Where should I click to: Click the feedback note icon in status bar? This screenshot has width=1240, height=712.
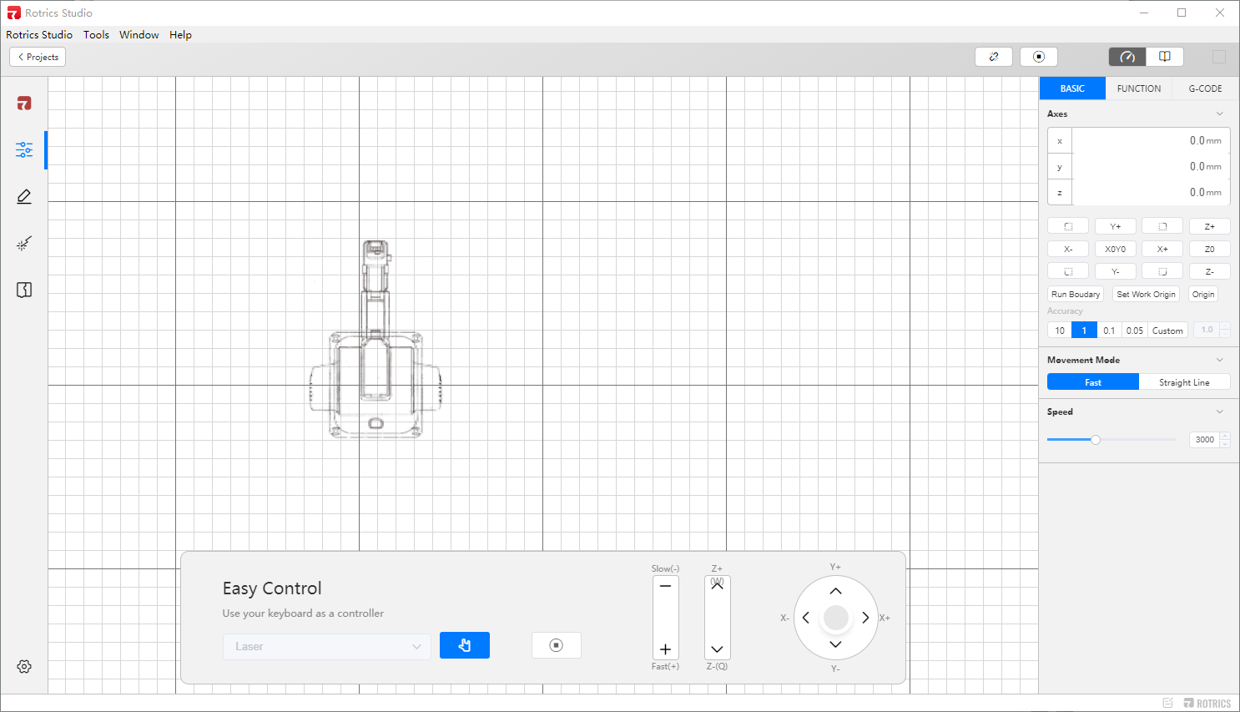[x=1168, y=703]
